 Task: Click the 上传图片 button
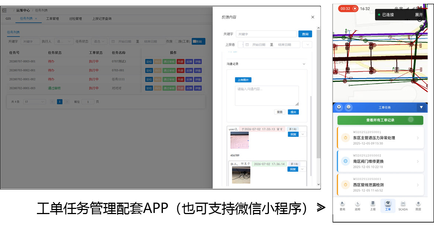(x=243, y=80)
